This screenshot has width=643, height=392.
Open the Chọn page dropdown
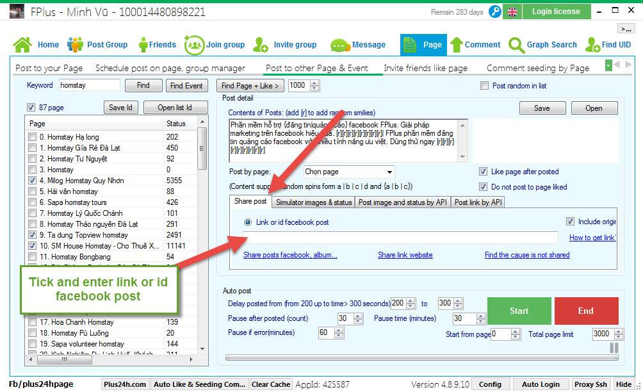tap(349, 172)
